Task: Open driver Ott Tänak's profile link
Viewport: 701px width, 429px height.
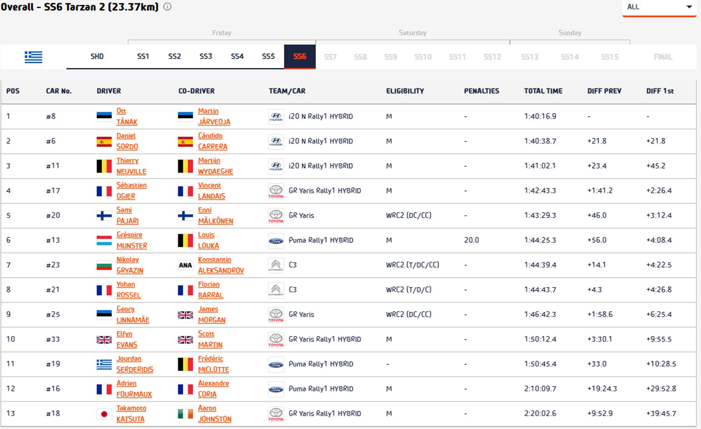Action: [x=127, y=117]
